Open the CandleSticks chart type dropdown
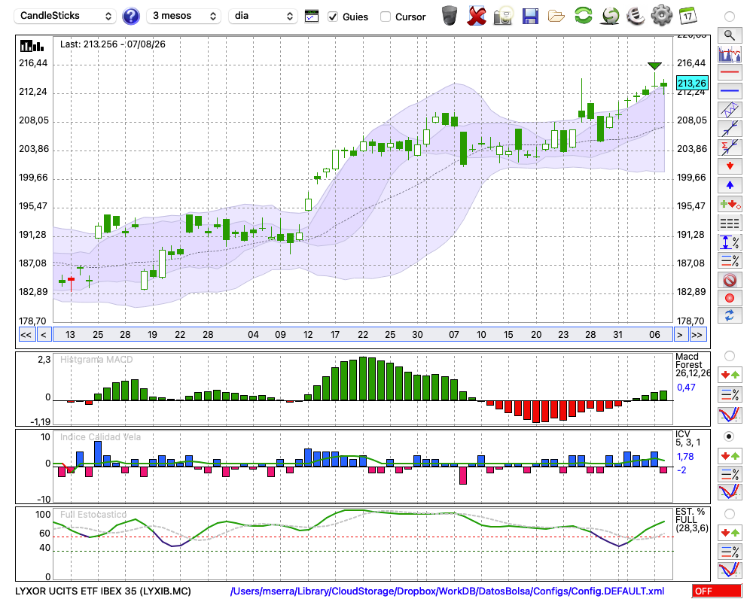 tap(66, 16)
